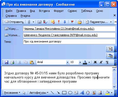Click in the Кому address field
The height and width of the screenshot is (97, 118).
coord(69,29)
